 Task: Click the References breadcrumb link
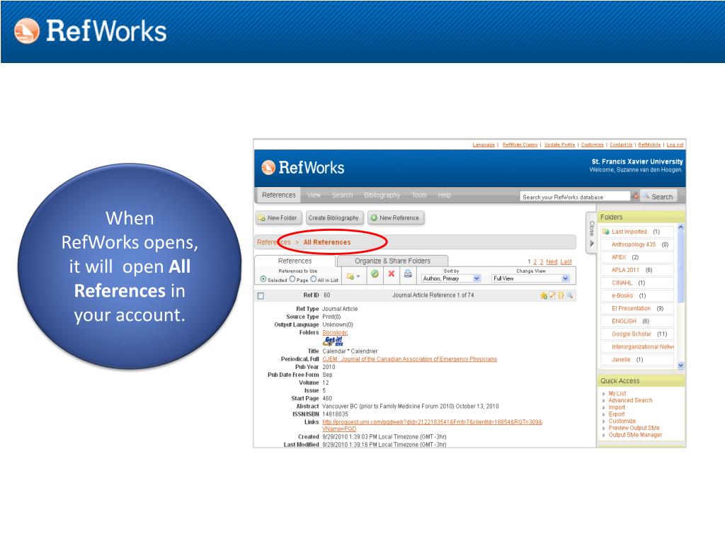point(274,242)
